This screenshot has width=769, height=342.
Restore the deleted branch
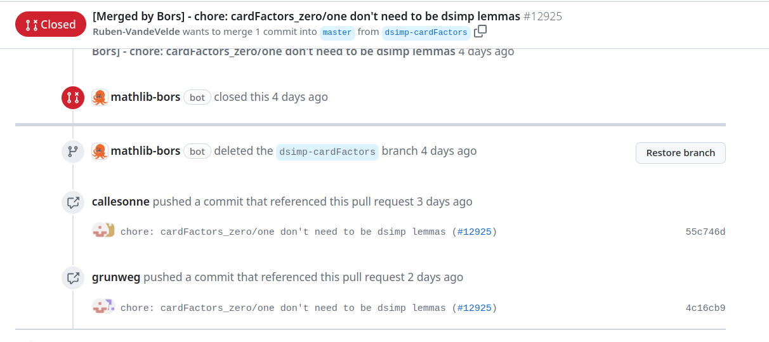[x=680, y=153]
